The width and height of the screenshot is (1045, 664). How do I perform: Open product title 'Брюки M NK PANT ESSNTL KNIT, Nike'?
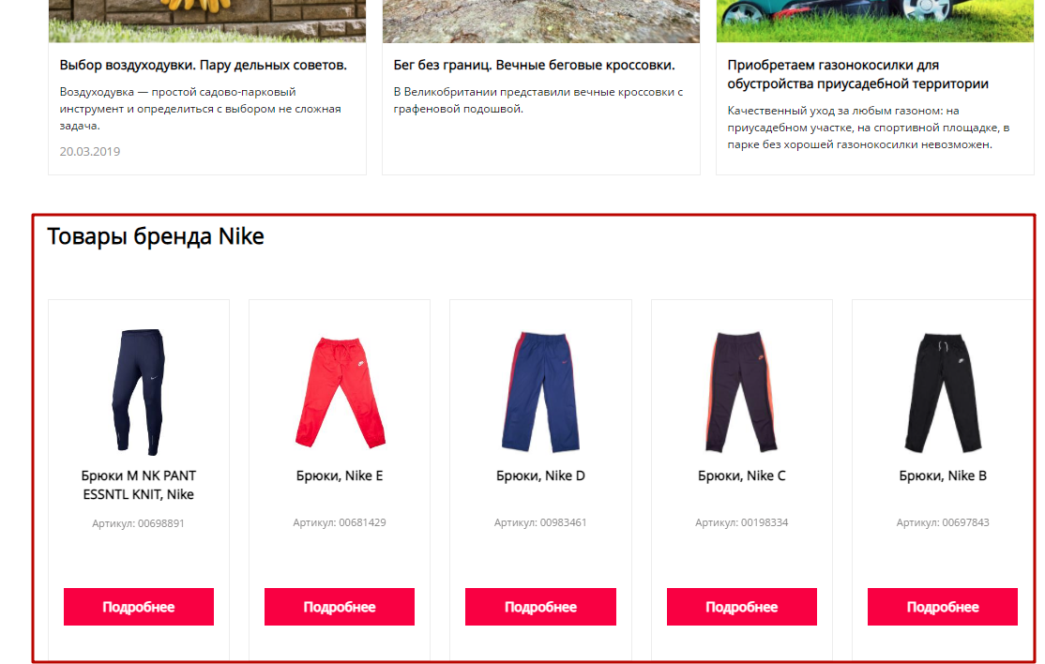[x=139, y=485]
